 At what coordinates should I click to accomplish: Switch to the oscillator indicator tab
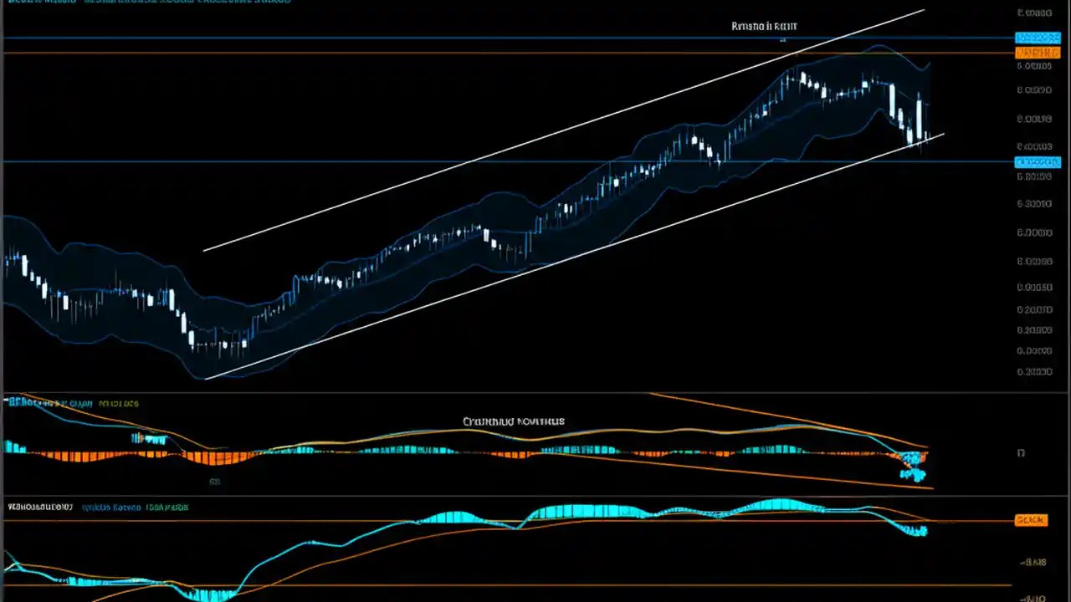pyautogui.click(x=113, y=508)
